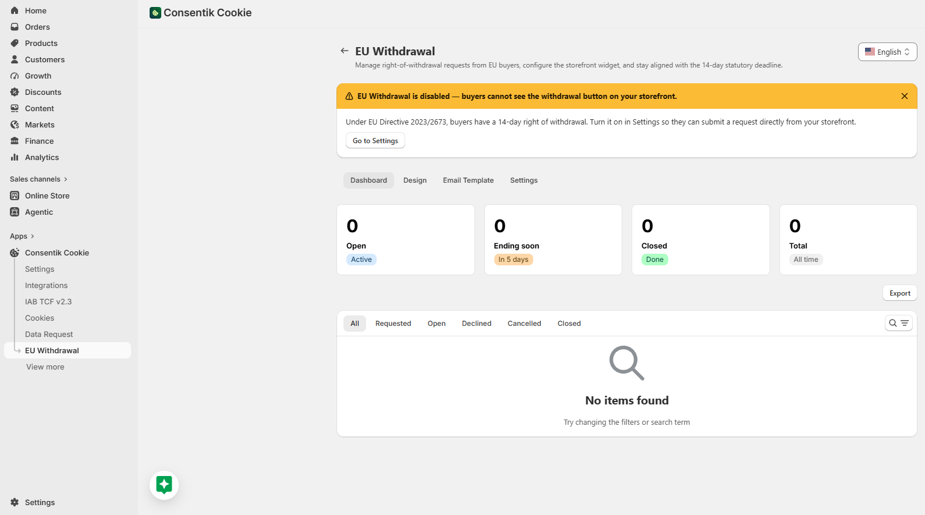Click the Go to Settings button
Image resolution: width=925 pixels, height=515 pixels.
tap(375, 141)
